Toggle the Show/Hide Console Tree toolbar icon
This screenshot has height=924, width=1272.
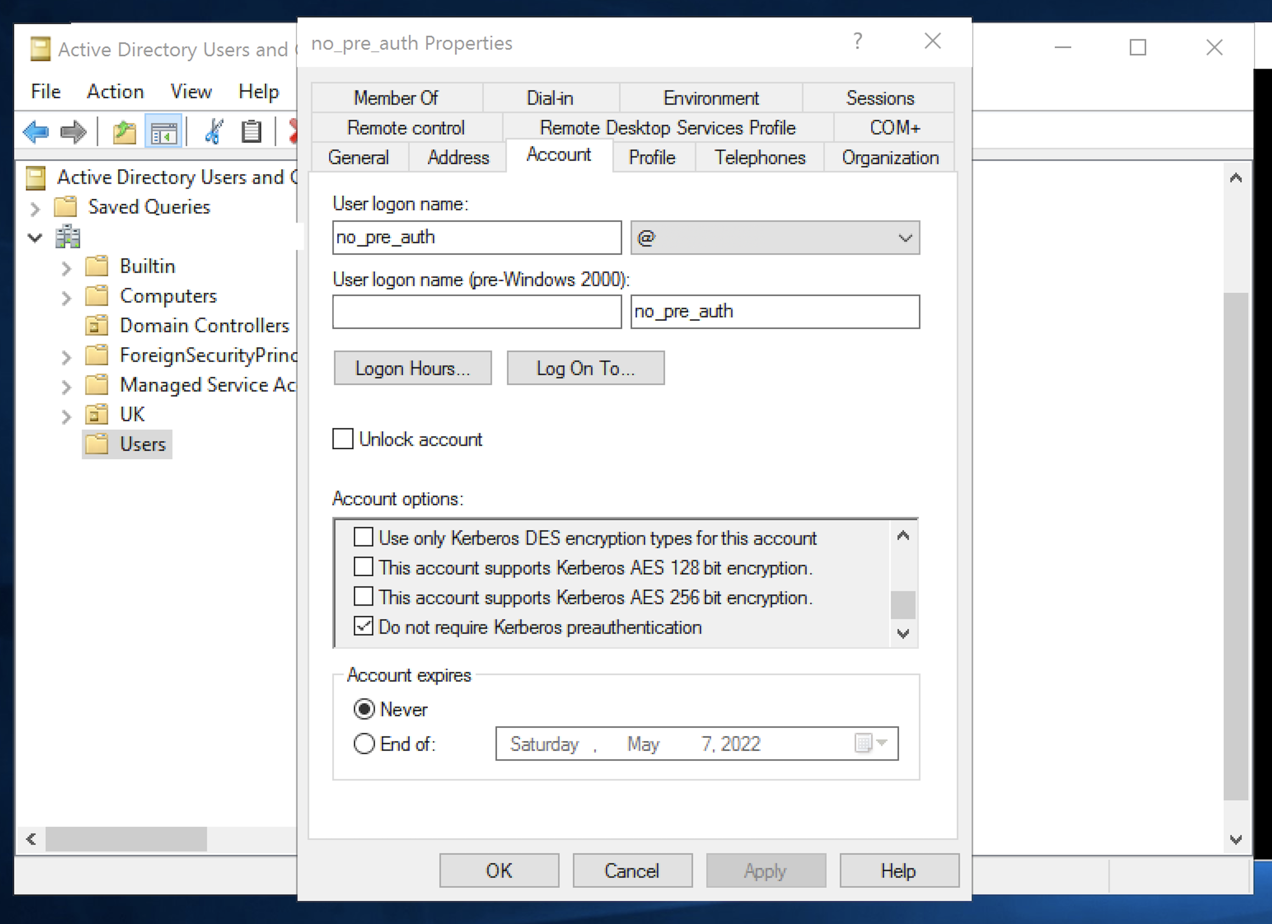point(163,132)
